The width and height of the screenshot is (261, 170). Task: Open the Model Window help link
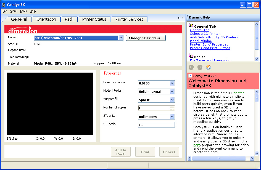tap(201, 41)
